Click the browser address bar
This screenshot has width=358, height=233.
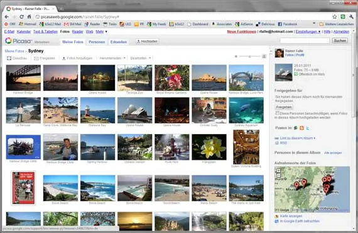pyautogui.click(x=183, y=17)
